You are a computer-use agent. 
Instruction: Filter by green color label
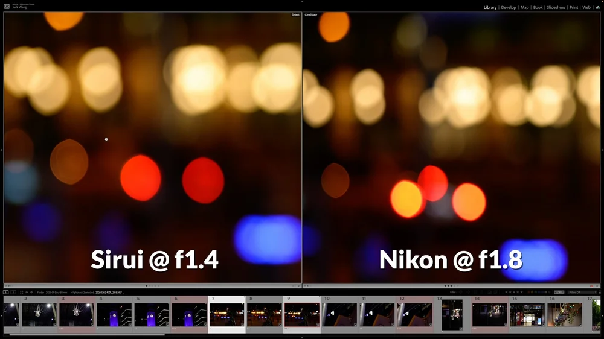(x=535, y=293)
